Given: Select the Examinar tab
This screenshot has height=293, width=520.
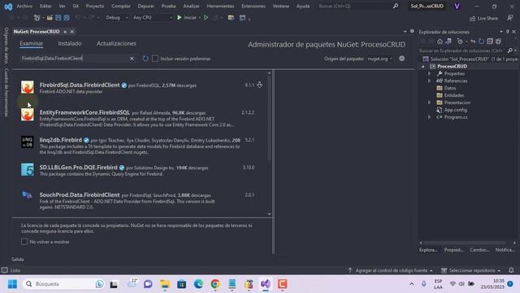Looking at the screenshot, I should click(x=31, y=43).
